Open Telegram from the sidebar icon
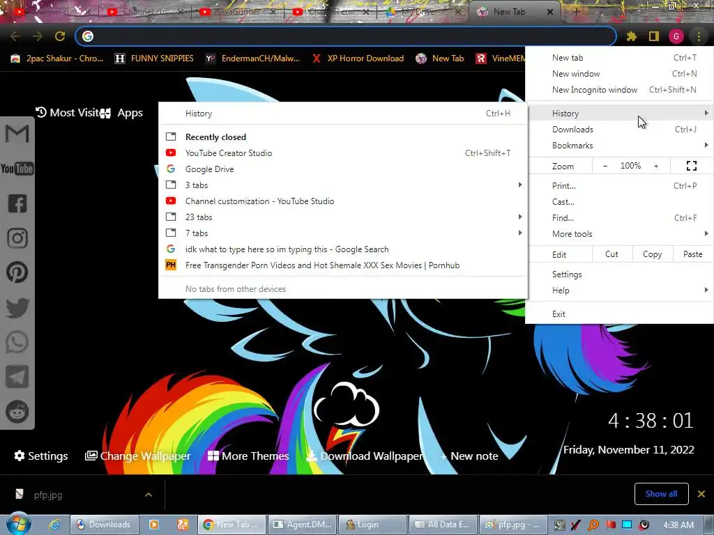 [17, 377]
